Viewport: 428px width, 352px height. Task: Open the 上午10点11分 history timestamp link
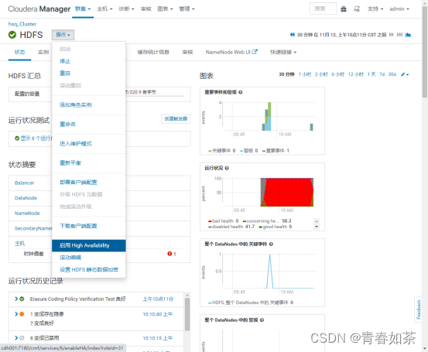[158, 299]
